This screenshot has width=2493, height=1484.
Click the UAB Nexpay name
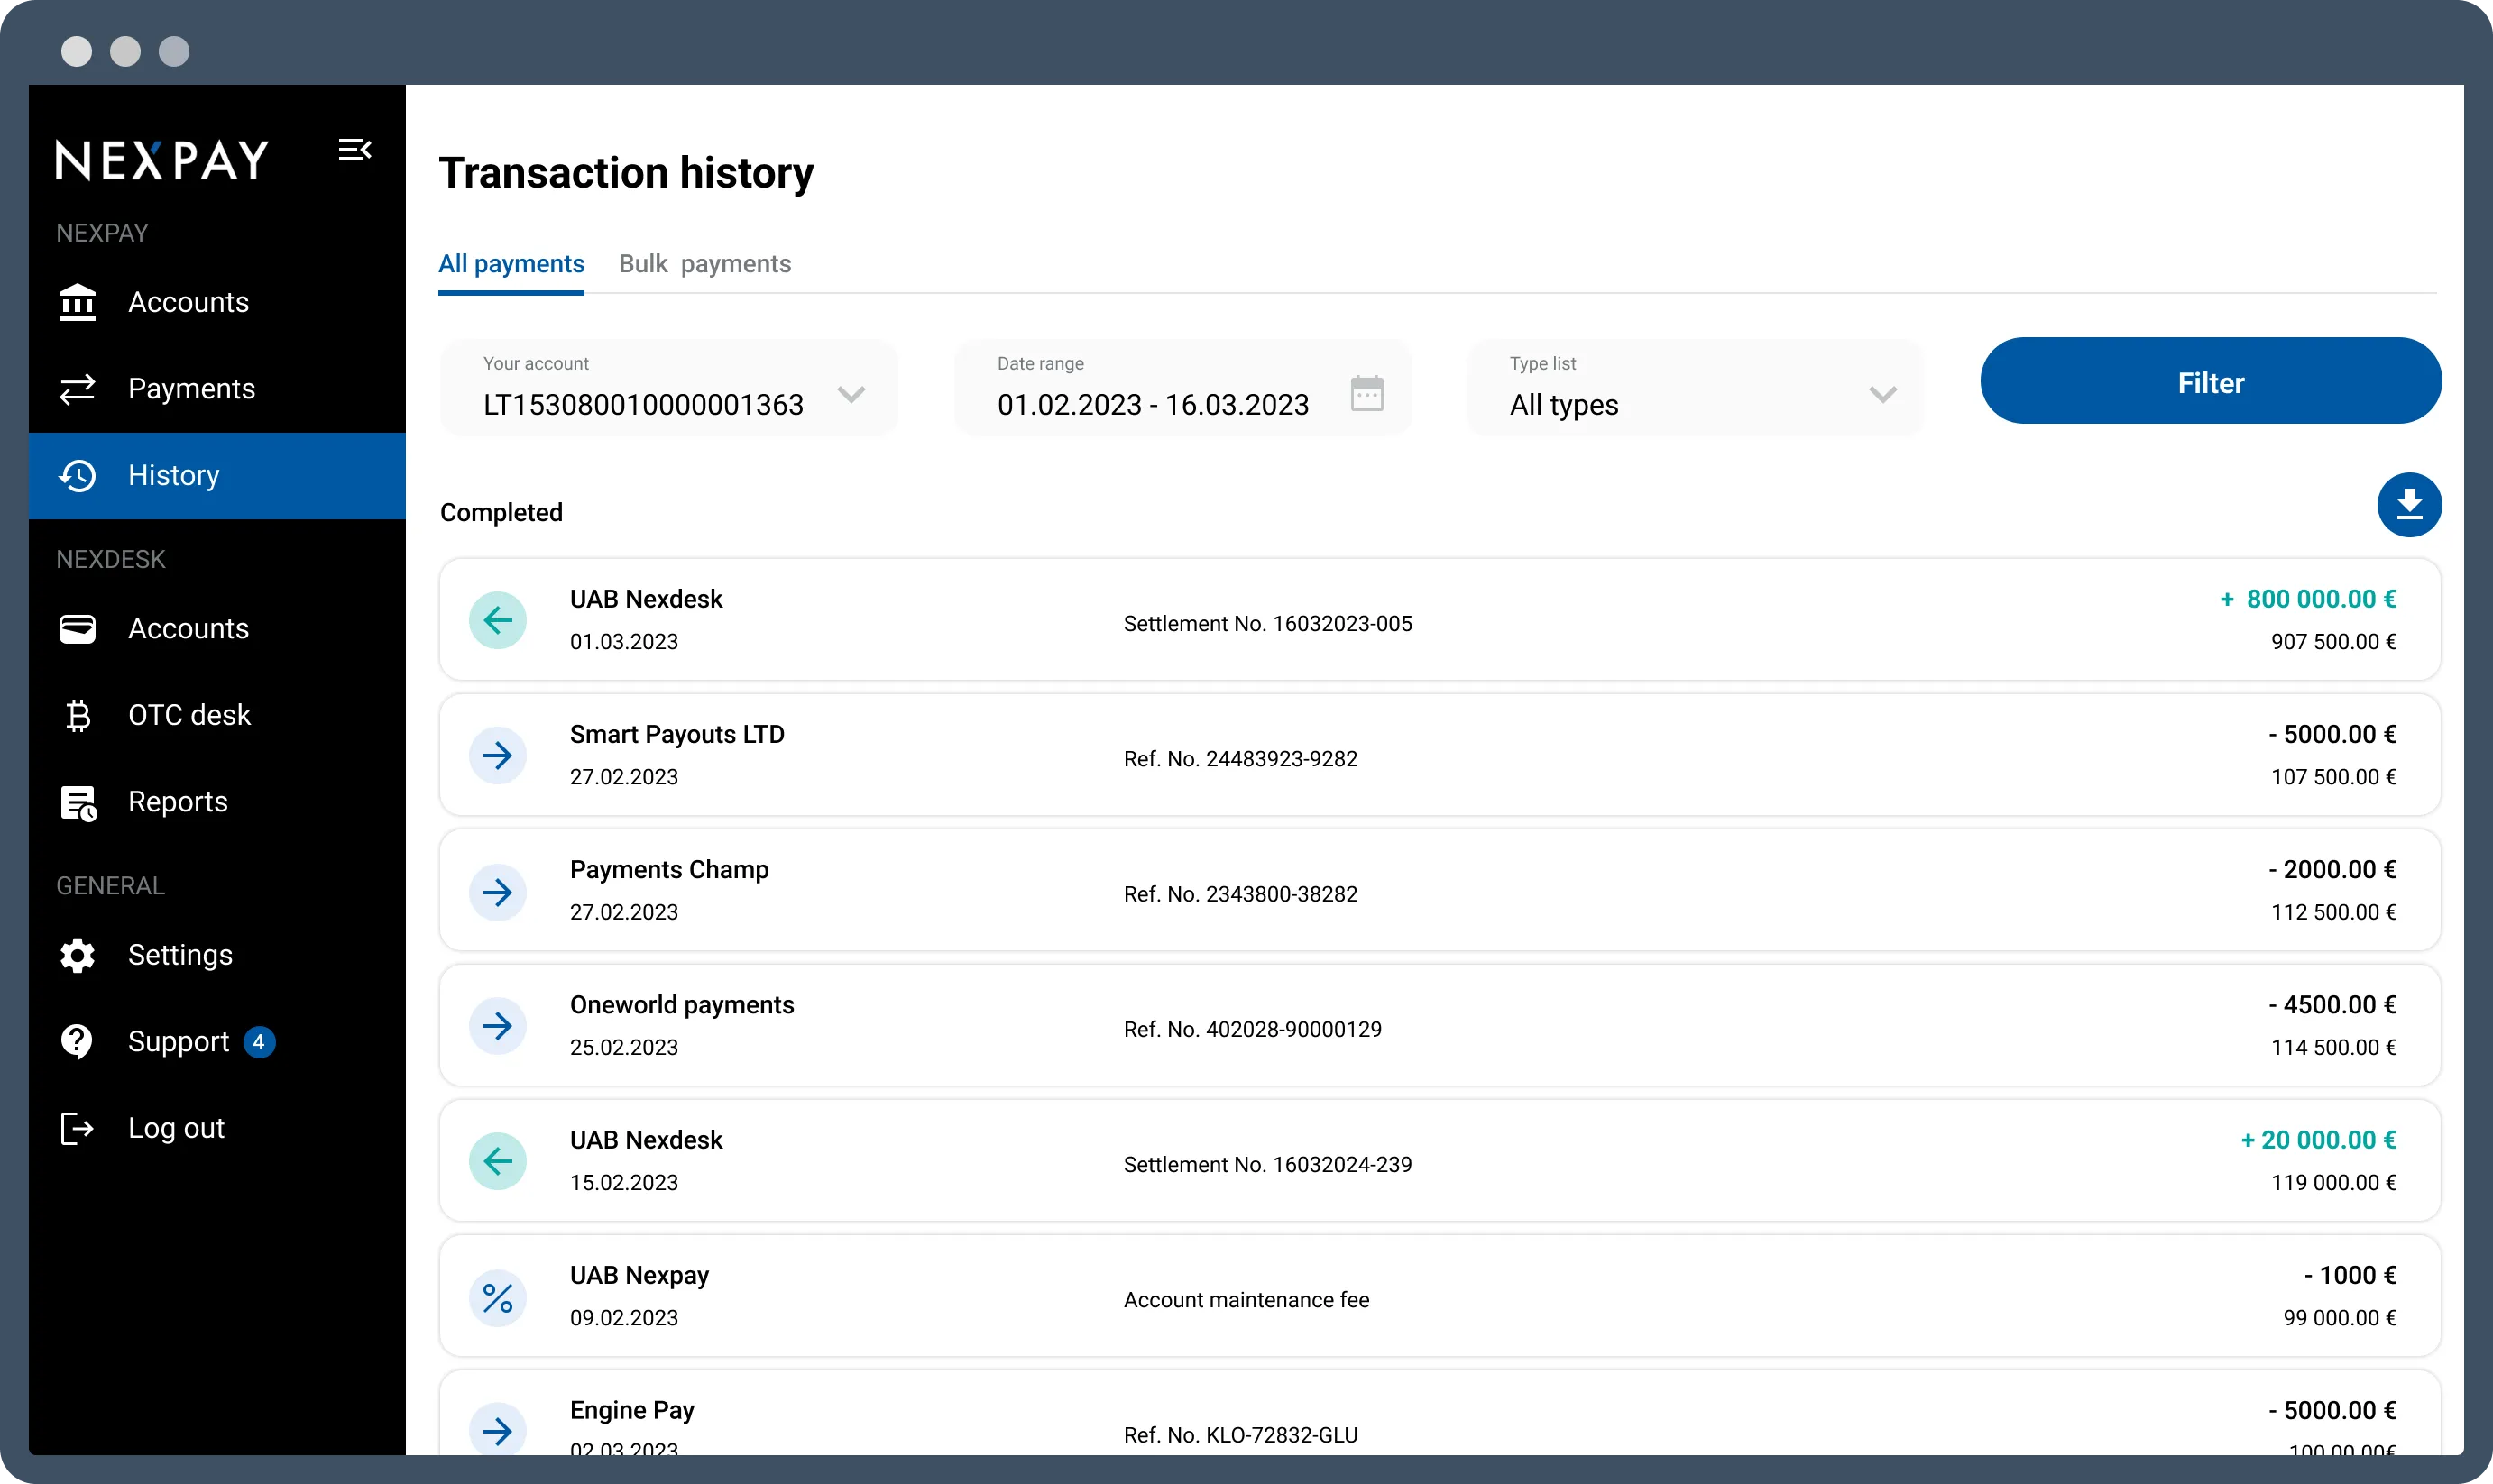pos(639,1276)
